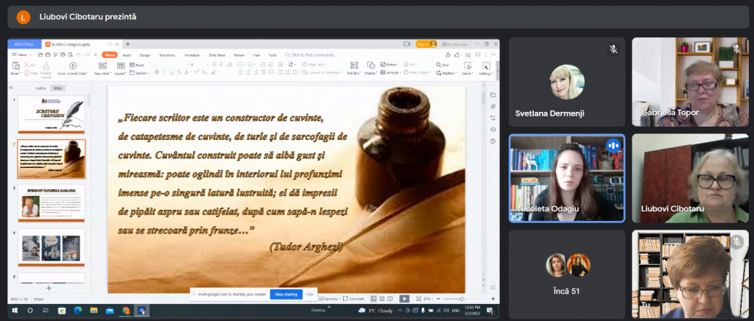The height and width of the screenshot is (321, 754).
Task: Open Microsoft Edge from the taskbar
Action: (78, 311)
